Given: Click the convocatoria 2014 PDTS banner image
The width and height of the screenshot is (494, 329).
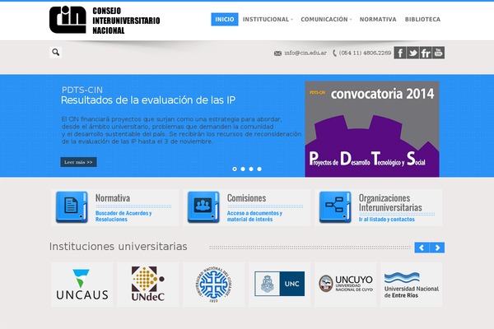Looking at the screenshot, I should [372, 129].
